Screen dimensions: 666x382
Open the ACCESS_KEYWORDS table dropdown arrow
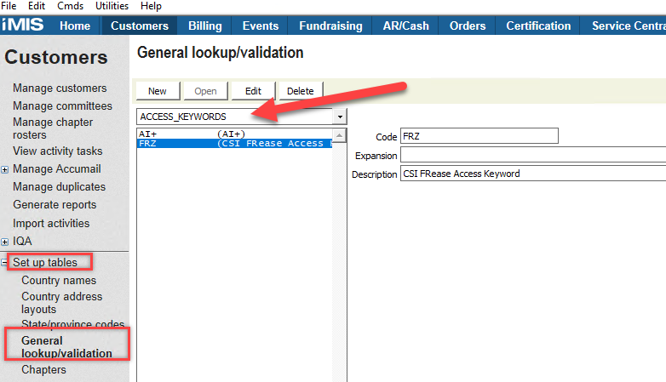click(x=341, y=116)
